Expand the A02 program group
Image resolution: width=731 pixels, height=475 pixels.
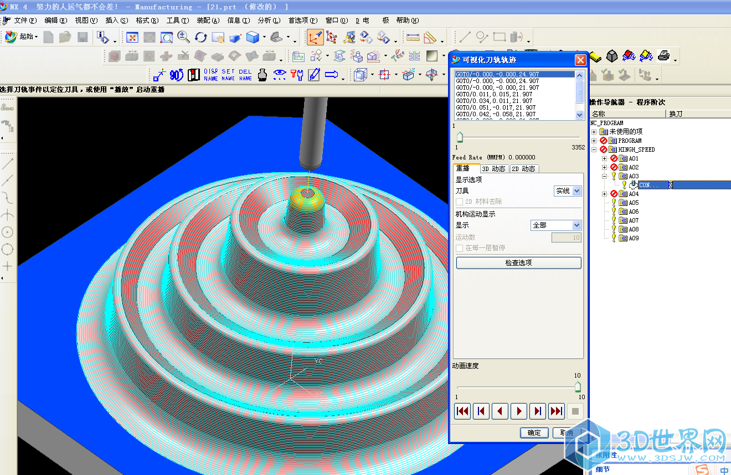pyautogui.click(x=604, y=167)
